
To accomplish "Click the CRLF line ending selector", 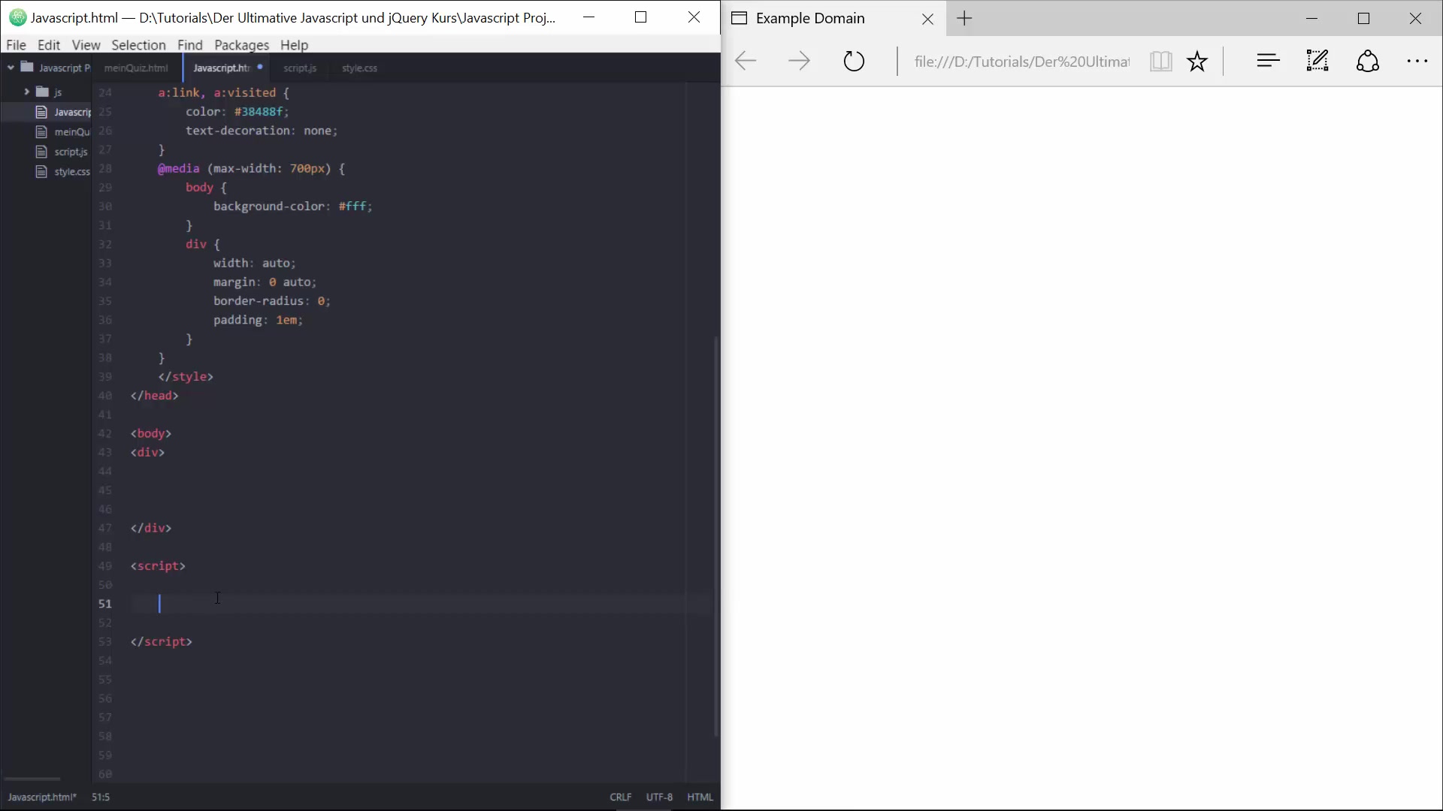I will pos(620,797).
